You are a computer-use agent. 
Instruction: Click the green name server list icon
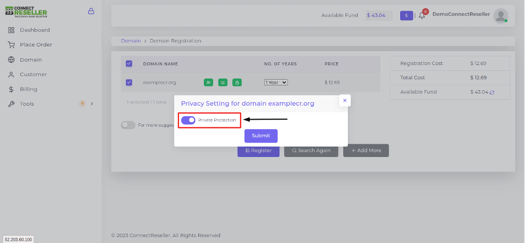222,82
